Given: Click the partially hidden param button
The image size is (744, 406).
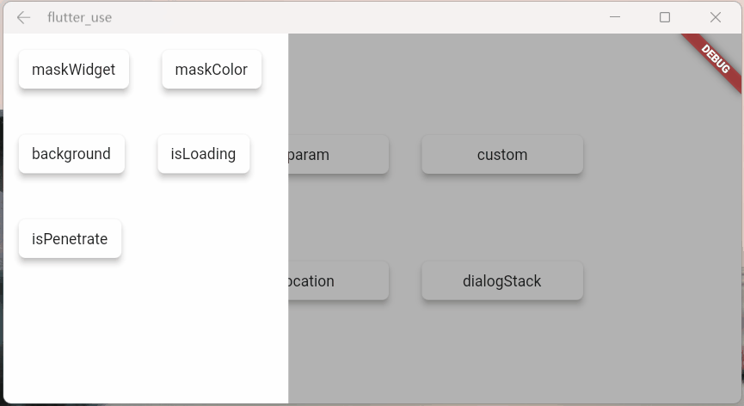Looking at the screenshot, I should 338,155.
